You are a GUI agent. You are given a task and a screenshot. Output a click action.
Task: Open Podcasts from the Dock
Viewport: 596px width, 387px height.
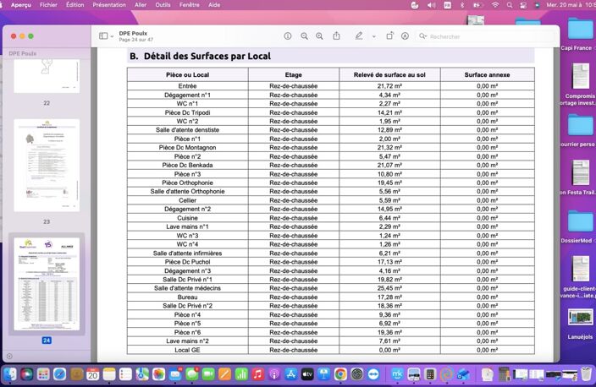click(274, 374)
